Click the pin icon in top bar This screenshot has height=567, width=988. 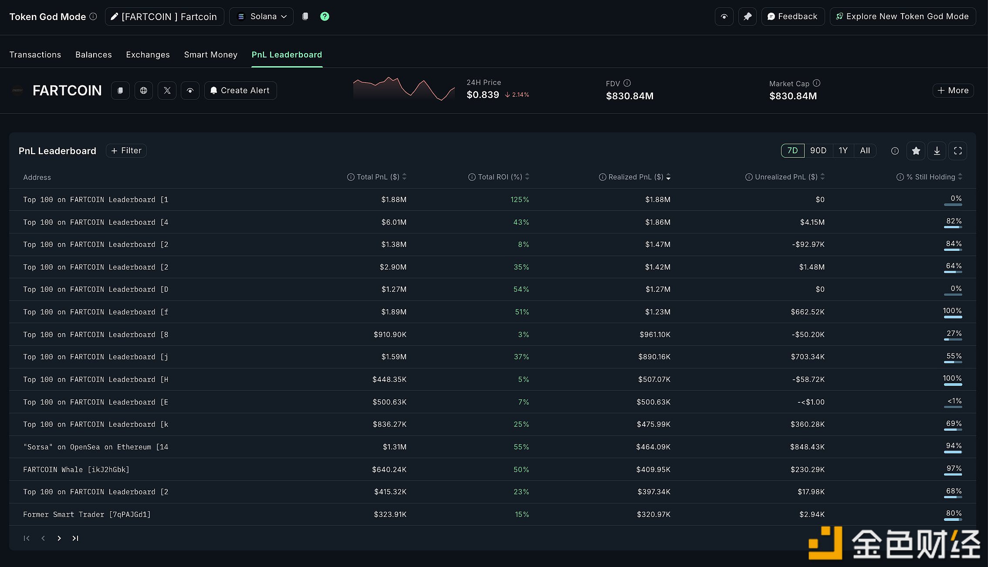[747, 17]
